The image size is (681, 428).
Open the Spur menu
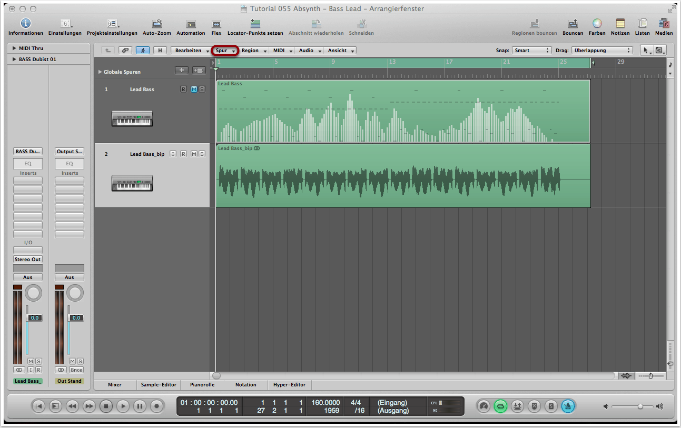click(x=225, y=51)
